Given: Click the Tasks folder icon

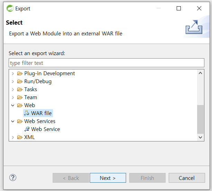Looking at the screenshot, I should (20, 89).
